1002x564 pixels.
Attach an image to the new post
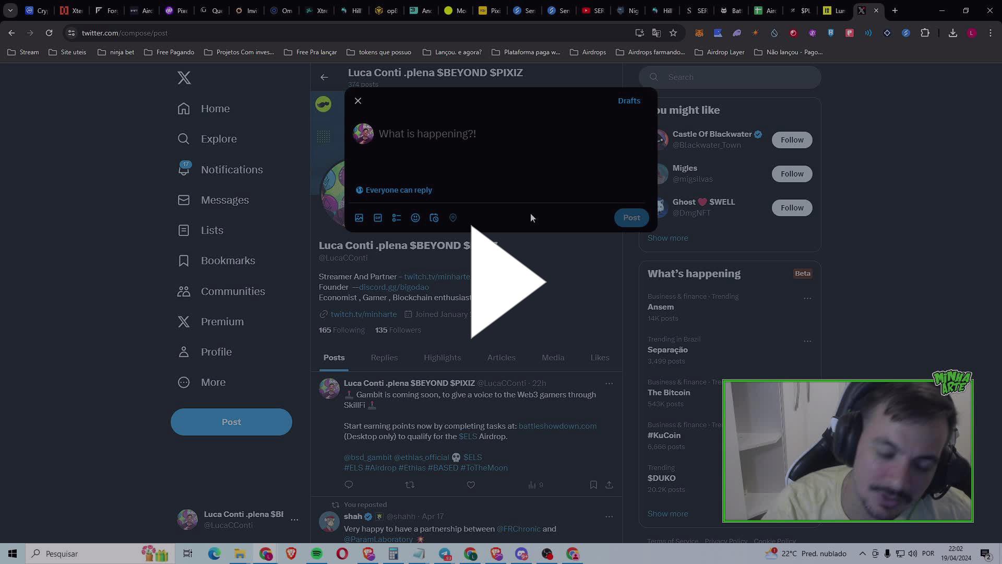pos(359,218)
